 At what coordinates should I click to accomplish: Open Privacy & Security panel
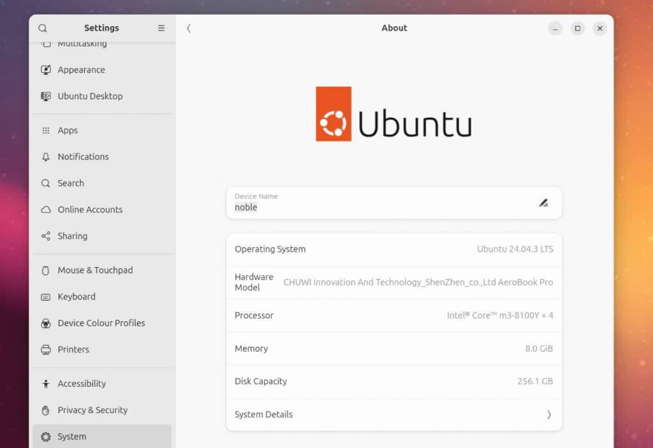[102, 410]
